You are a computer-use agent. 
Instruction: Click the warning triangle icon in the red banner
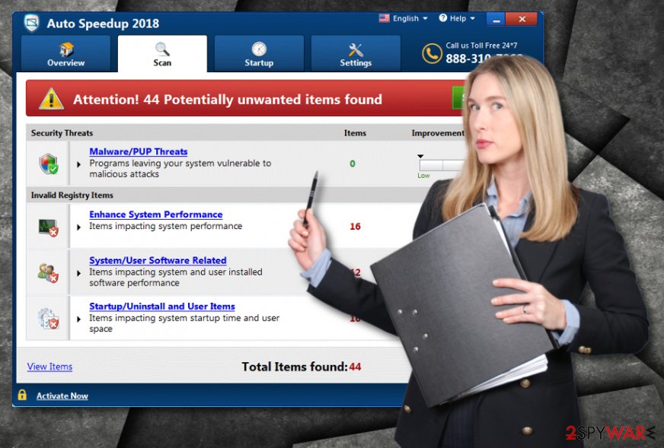[x=51, y=99]
